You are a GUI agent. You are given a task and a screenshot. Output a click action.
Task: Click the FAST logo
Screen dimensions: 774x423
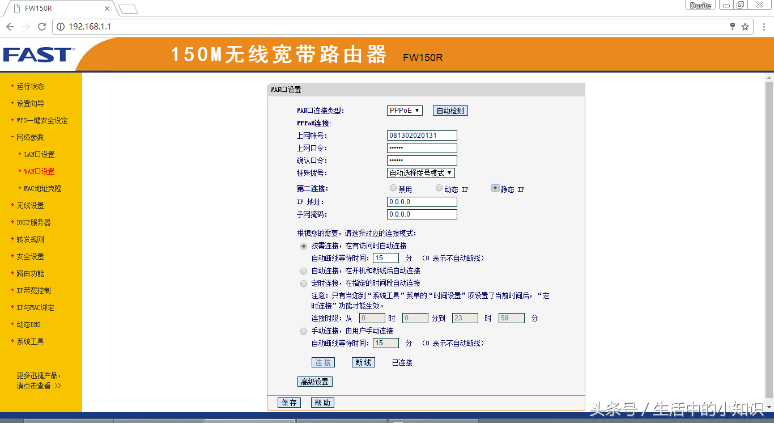pyautogui.click(x=37, y=55)
